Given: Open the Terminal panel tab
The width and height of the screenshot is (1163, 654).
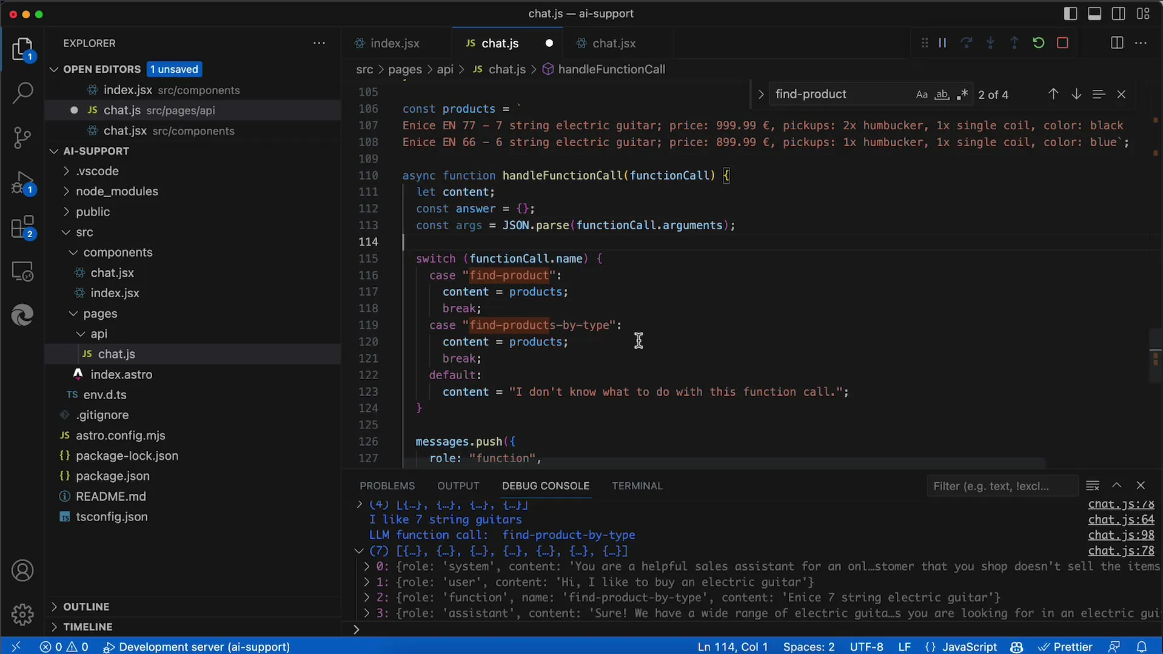Looking at the screenshot, I should (637, 486).
